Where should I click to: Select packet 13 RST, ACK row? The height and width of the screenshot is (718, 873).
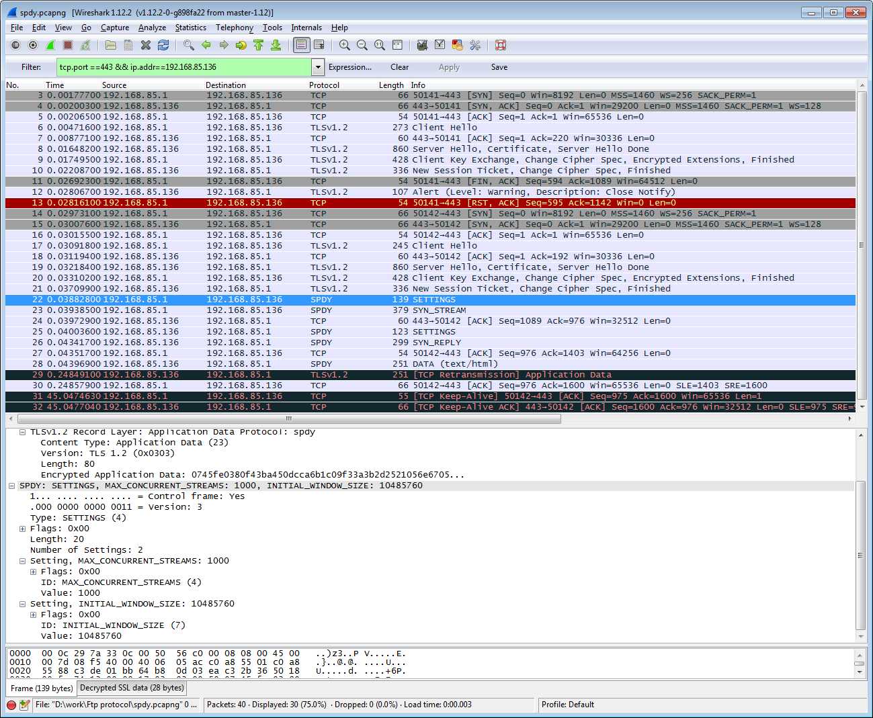(430, 203)
